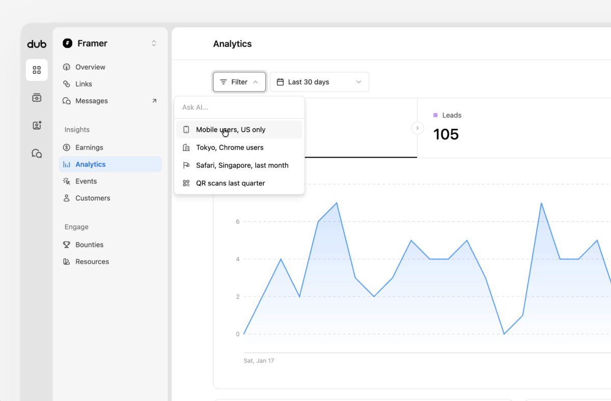611x401 pixels.
Task: Open the partner contact rail icon
Action: [37, 125]
